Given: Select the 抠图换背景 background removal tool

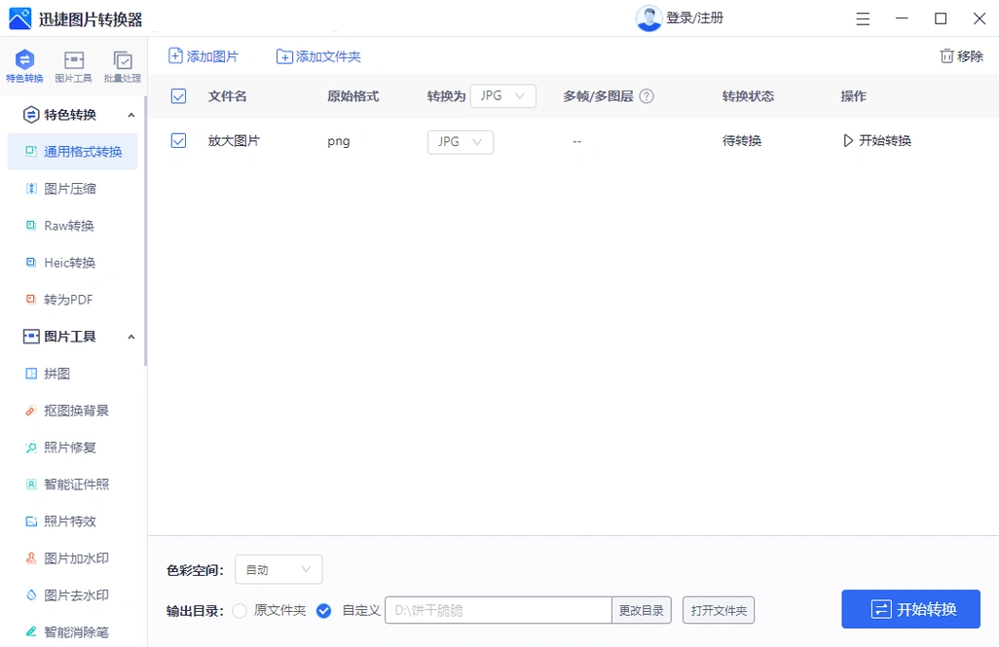Looking at the screenshot, I should click(68, 410).
